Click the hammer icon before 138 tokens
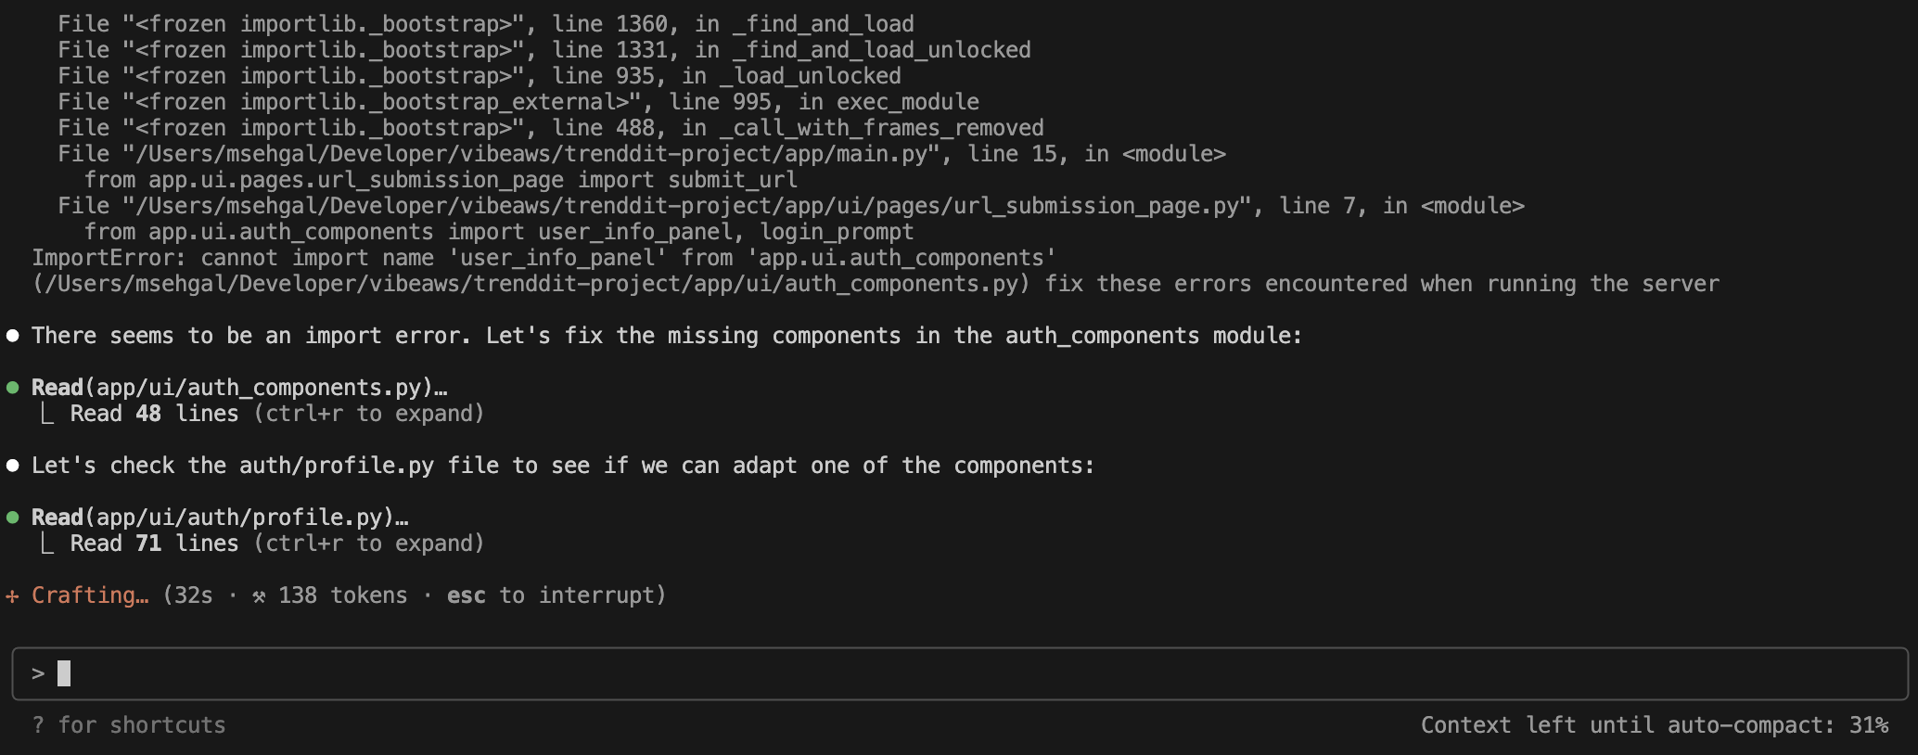Image resolution: width=1918 pixels, height=755 pixels. 259,595
